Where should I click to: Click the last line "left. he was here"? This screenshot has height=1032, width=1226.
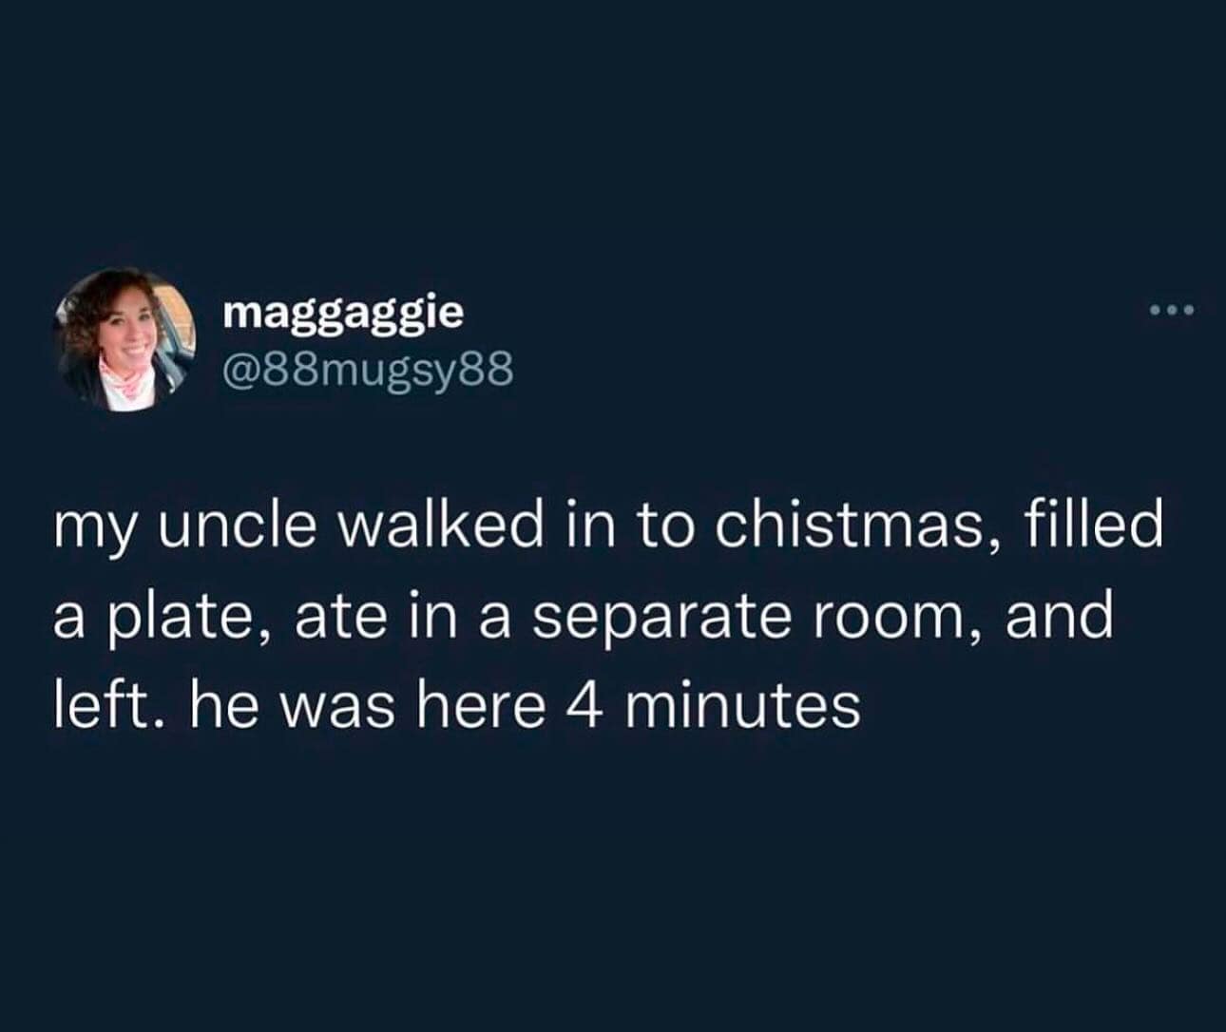click(x=456, y=706)
